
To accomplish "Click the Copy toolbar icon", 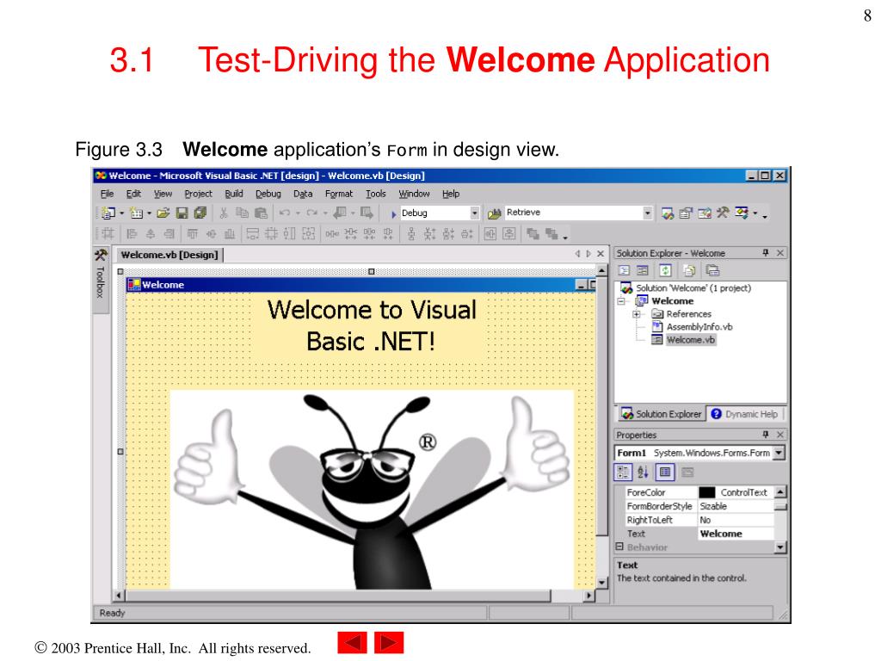I will coord(242,213).
